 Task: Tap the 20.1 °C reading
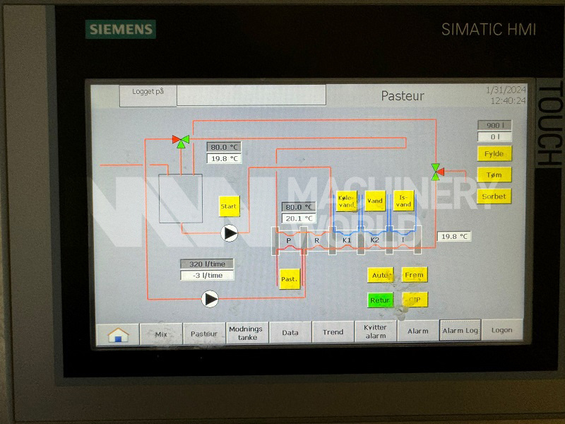tap(299, 218)
